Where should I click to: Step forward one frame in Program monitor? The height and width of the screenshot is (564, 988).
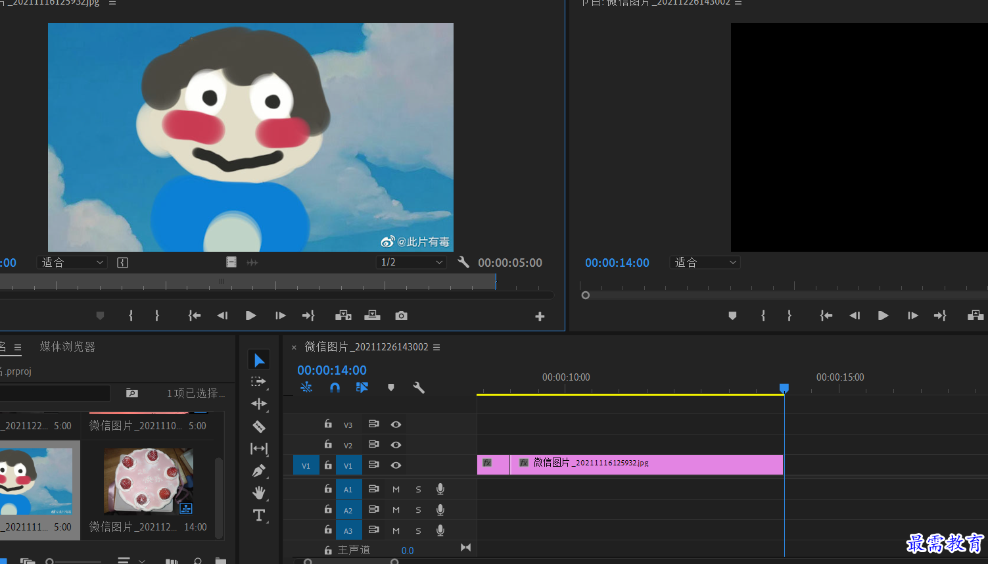tap(913, 316)
